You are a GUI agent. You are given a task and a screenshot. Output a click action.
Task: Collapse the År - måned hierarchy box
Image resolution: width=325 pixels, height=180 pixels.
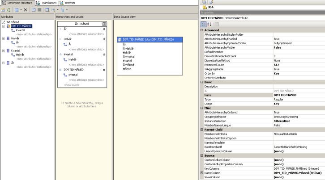(x=104, y=24)
